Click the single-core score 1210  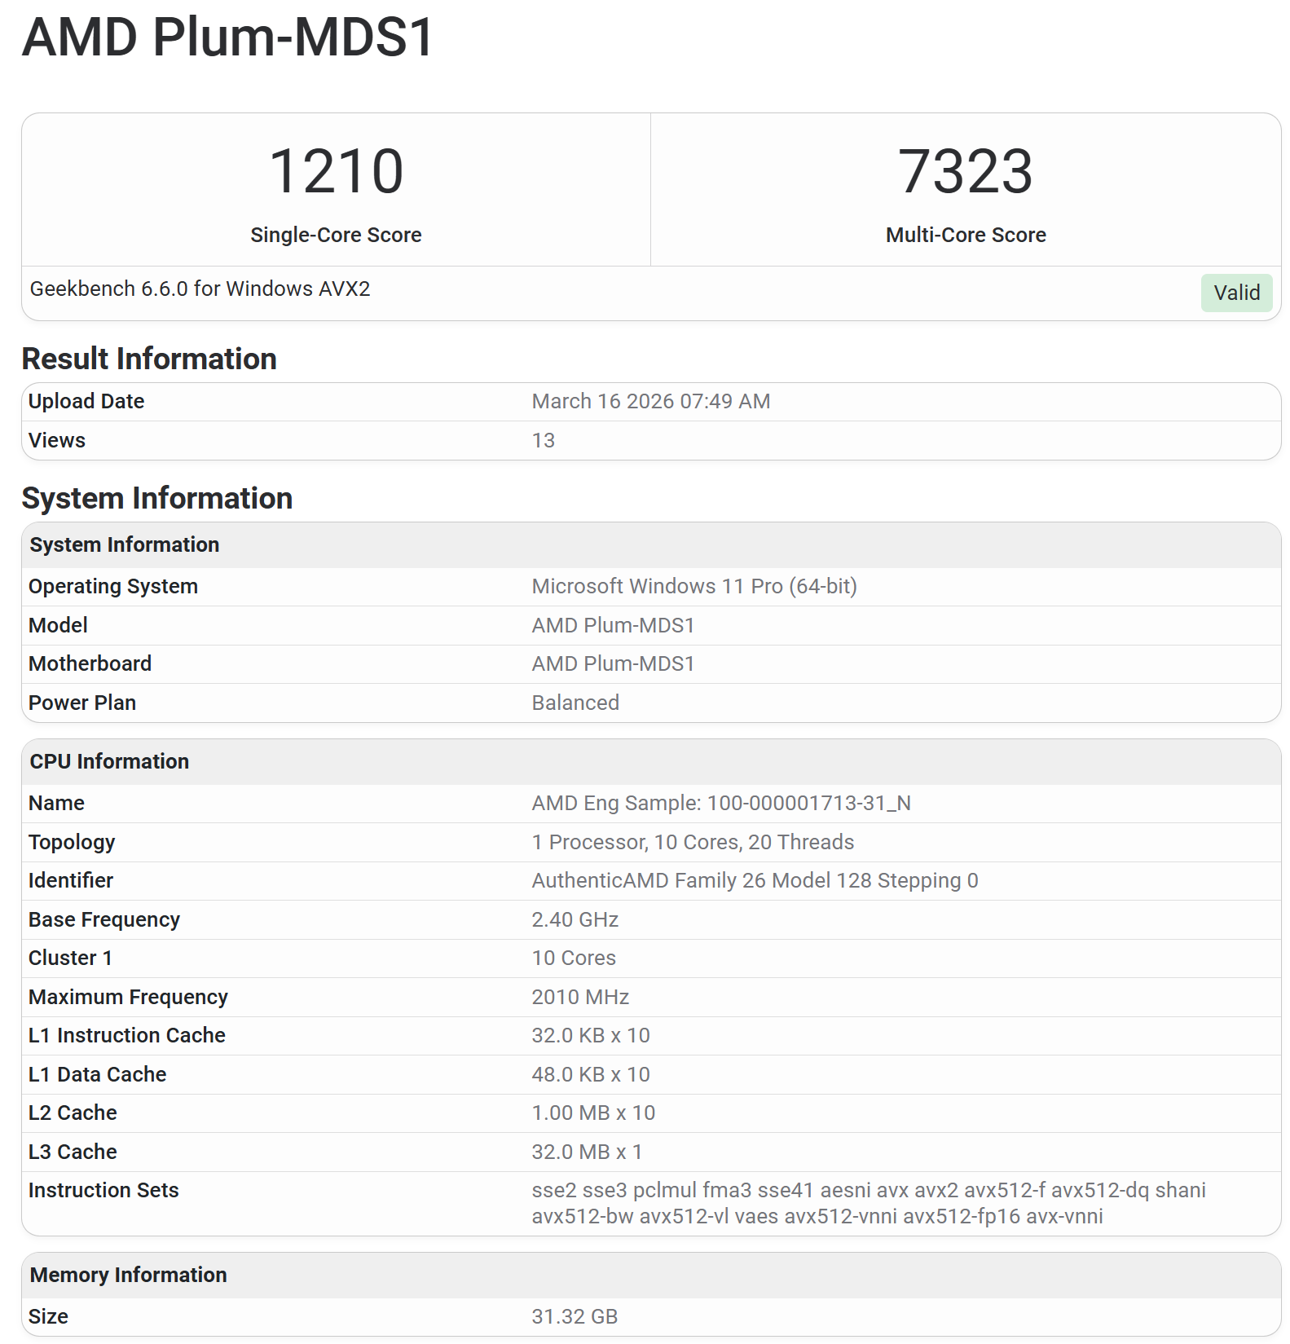(x=336, y=172)
